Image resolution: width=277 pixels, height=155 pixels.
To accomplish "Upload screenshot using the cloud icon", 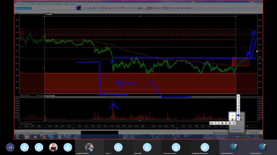I will 212,123.
